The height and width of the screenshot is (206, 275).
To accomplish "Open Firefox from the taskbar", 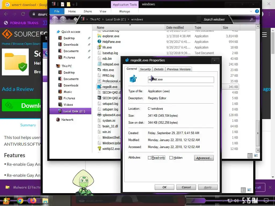I will click(x=33, y=201).
